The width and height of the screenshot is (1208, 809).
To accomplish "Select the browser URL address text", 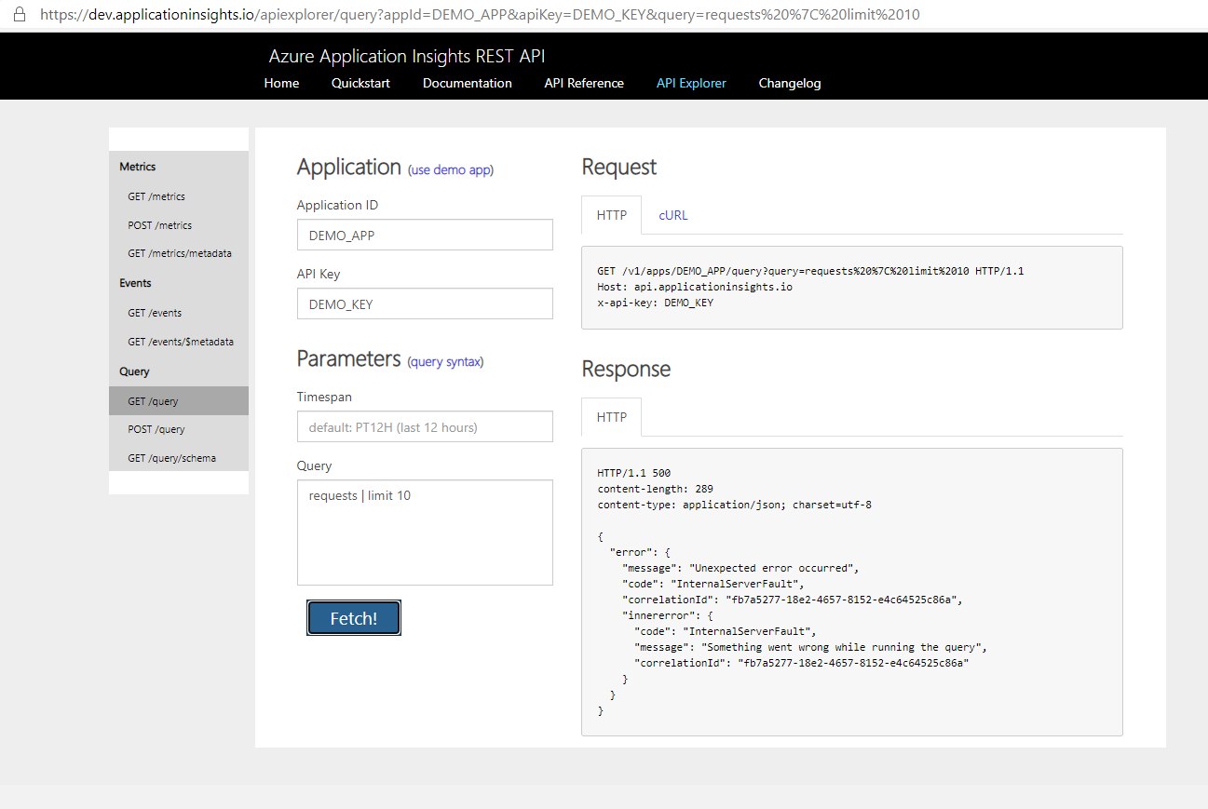I will [x=481, y=15].
